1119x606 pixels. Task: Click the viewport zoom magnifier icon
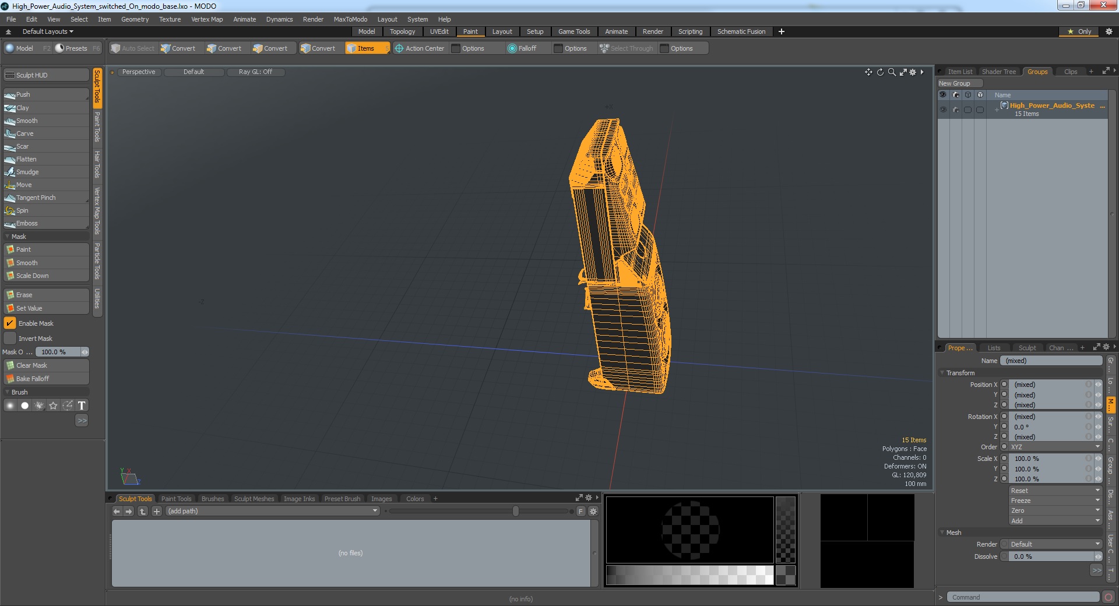click(x=892, y=72)
